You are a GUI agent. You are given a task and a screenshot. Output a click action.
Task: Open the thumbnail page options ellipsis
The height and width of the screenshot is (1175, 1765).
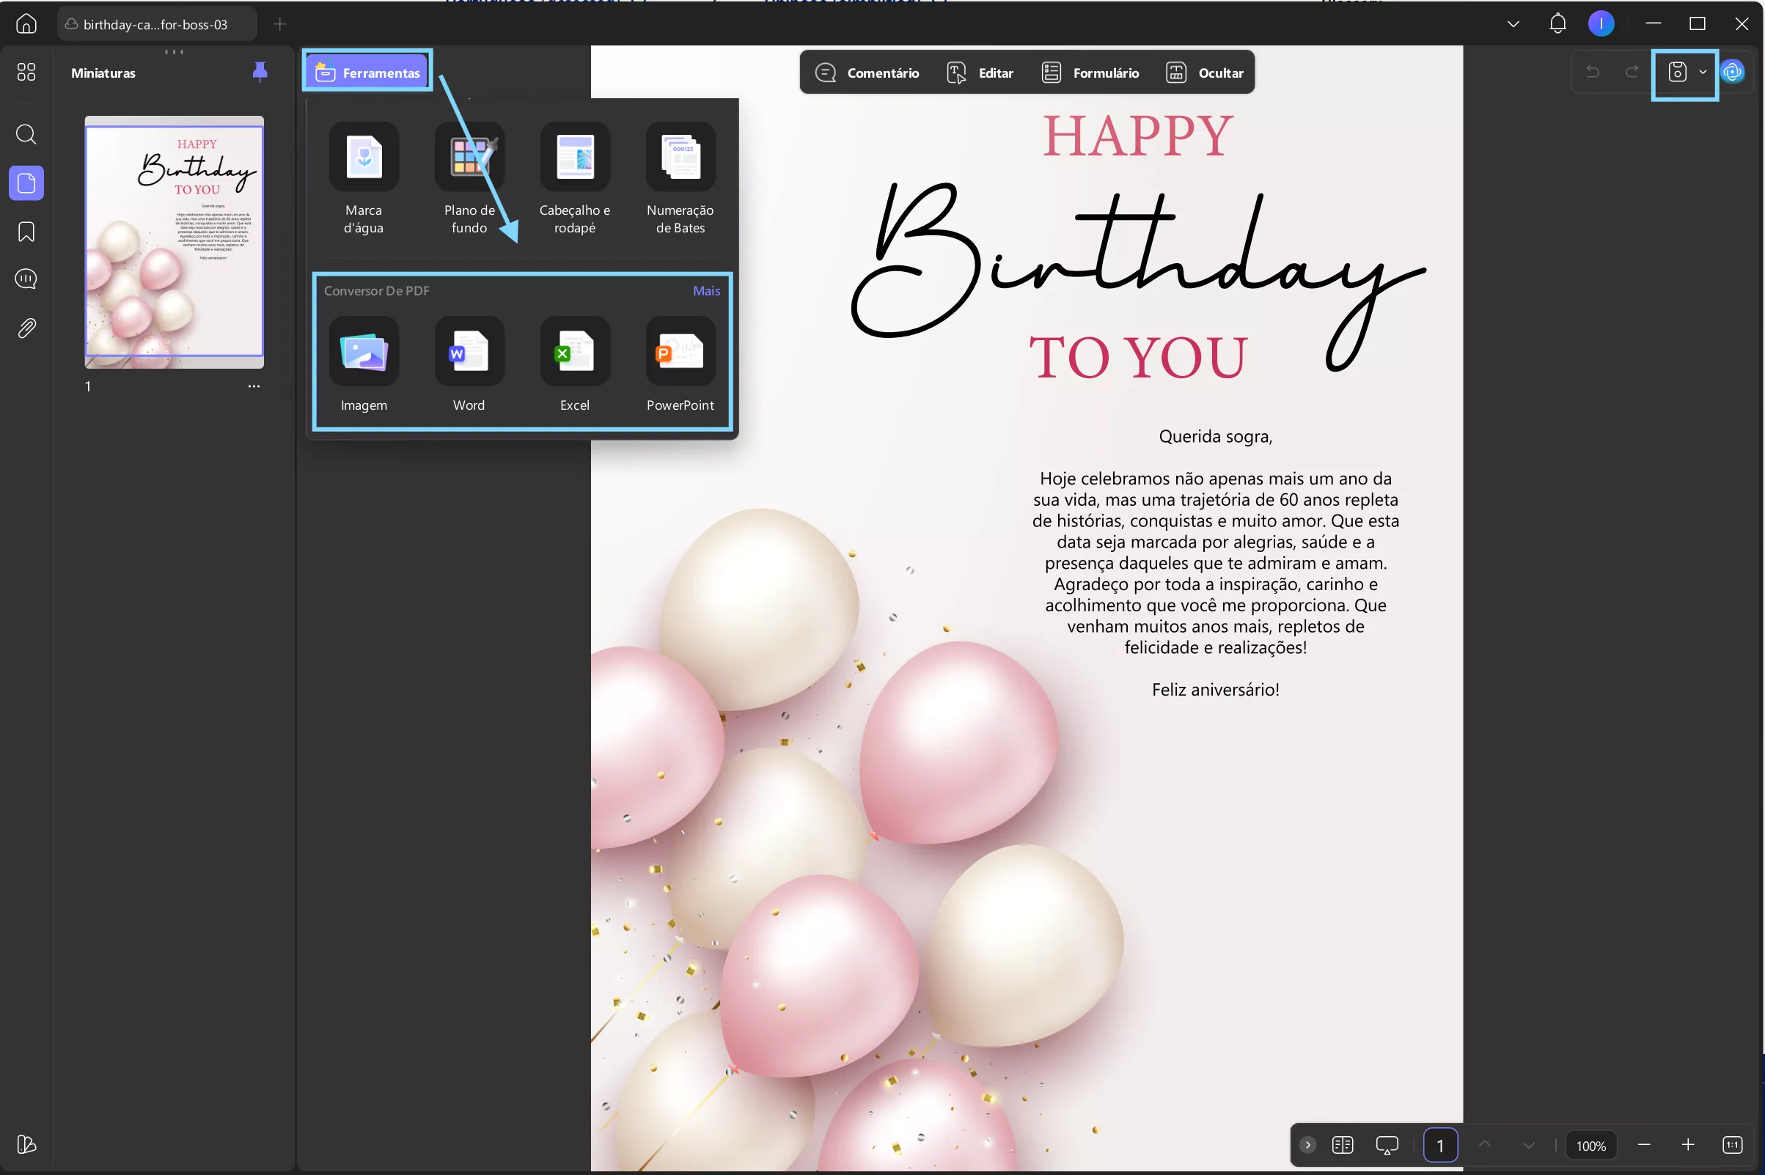coord(254,386)
